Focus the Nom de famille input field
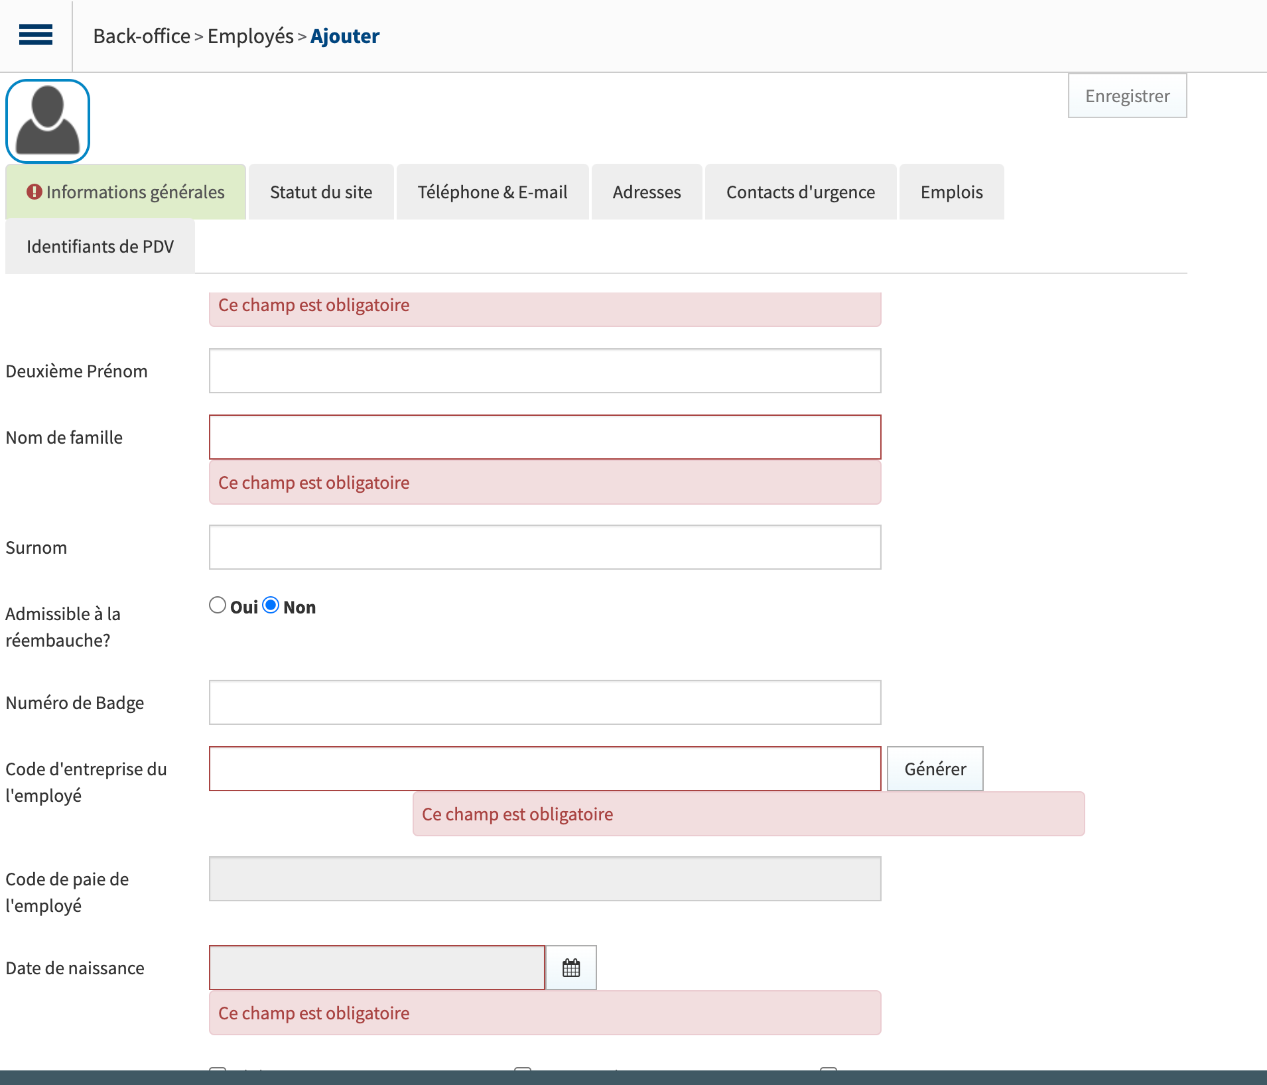The height and width of the screenshot is (1085, 1267). (544, 437)
